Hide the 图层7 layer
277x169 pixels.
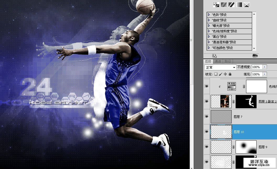coord(207,117)
